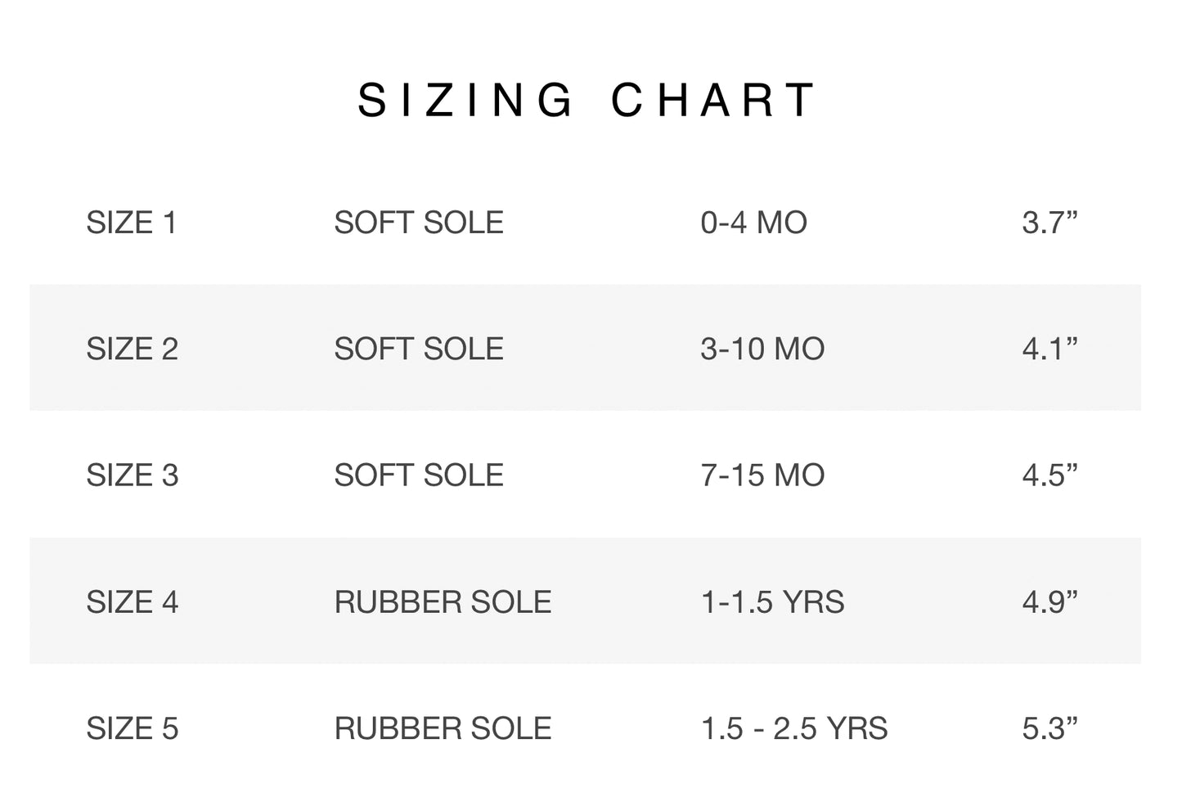The height and width of the screenshot is (811, 1182).
Task: Click SOFT SOLE in the Size 2 row
Action: (x=418, y=349)
